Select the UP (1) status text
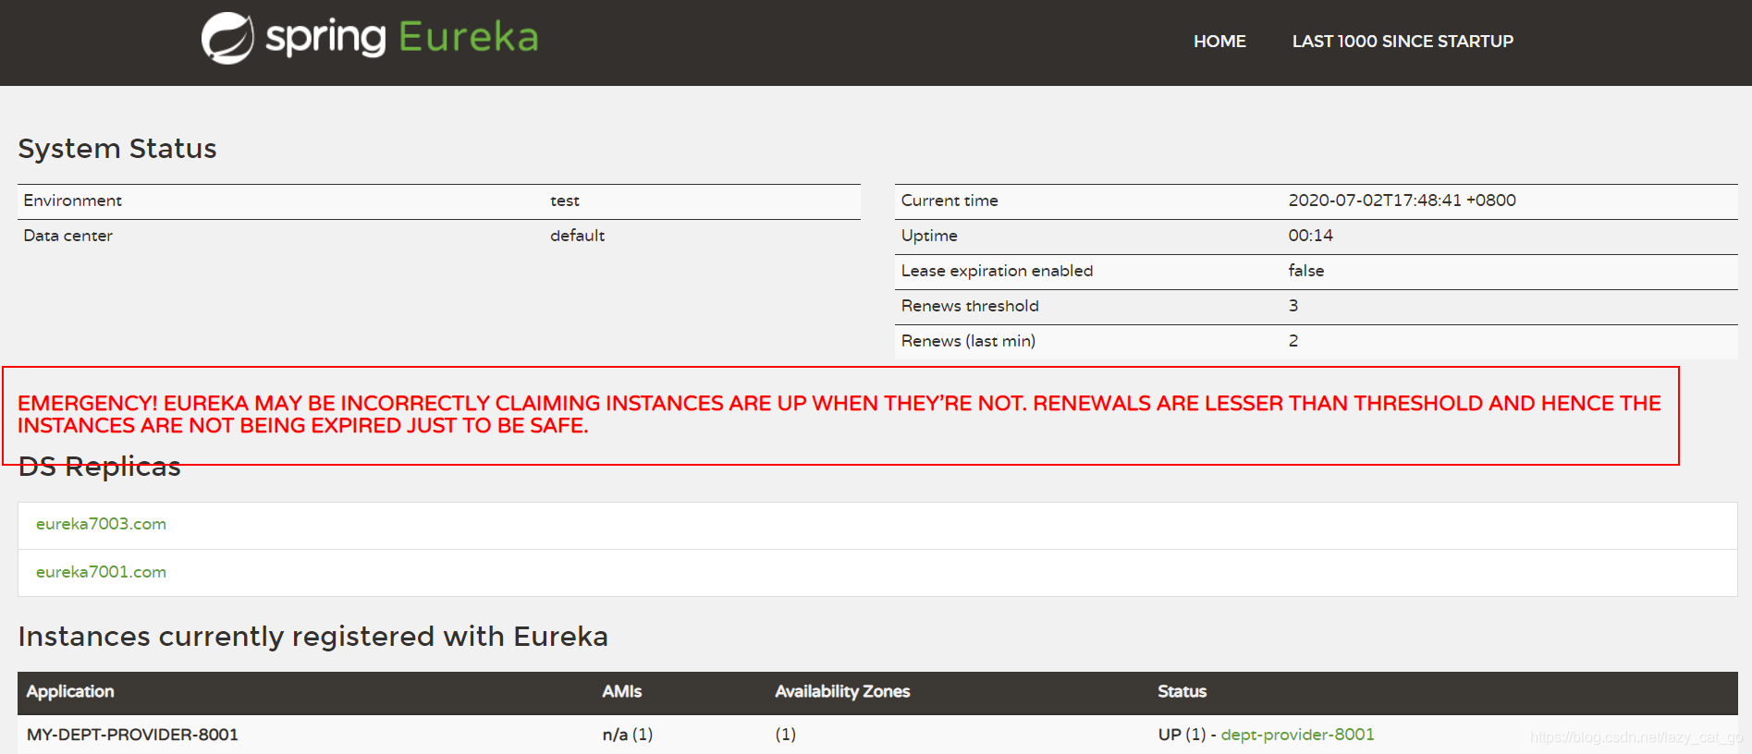 pyautogui.click(x=1182, y=735)
